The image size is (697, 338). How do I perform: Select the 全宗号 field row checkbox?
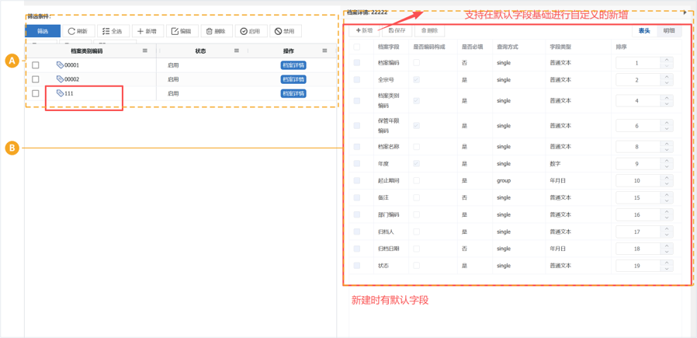[356, 80]
